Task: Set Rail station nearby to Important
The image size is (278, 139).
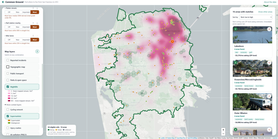Action: point(26,27)
